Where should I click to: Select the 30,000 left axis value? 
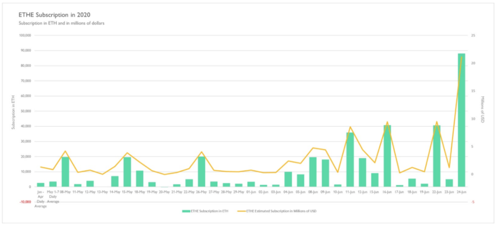coord(26,141)
